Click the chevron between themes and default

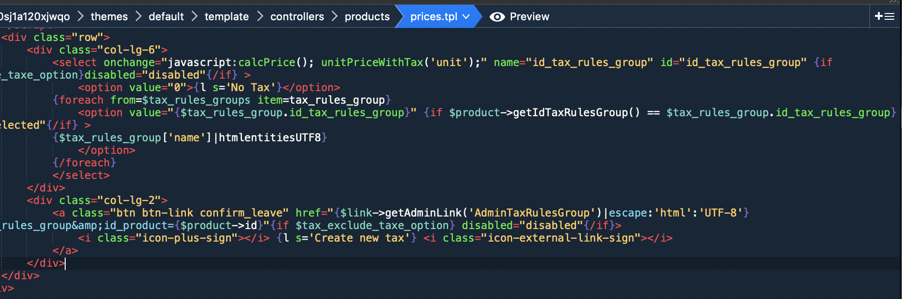[x=139, y=17]
